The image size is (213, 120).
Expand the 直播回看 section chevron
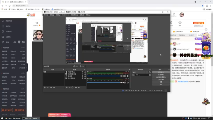click(x=200, y=31)
